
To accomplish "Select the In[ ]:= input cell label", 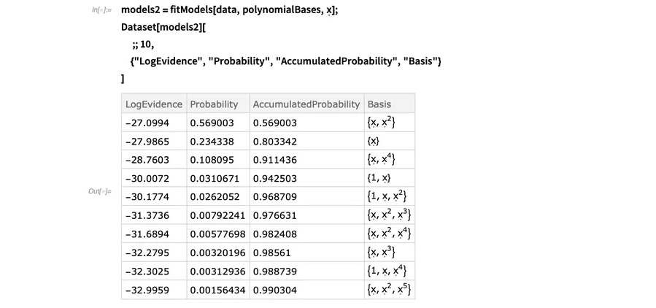I will click(101, 9).
